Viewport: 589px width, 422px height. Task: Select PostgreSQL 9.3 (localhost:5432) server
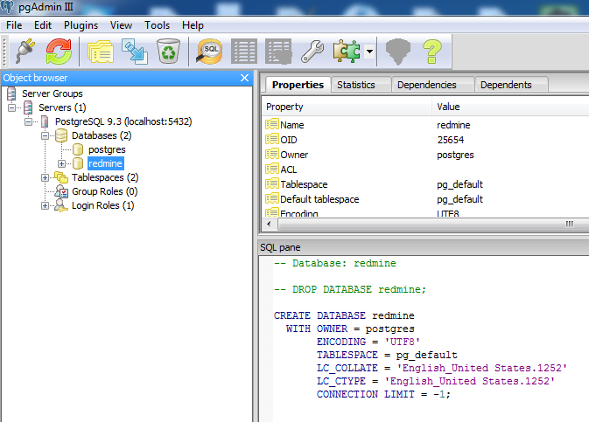123,121
